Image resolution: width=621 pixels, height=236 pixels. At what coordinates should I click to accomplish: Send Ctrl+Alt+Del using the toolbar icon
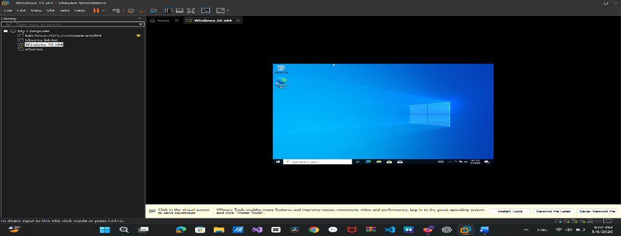(116, 10)
